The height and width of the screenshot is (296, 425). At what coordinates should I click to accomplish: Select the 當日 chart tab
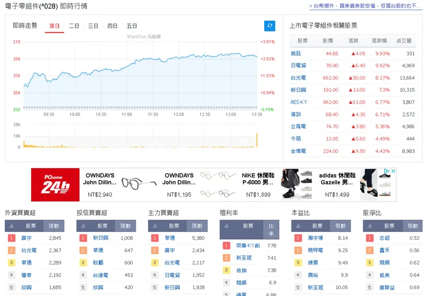coord(54,26)
